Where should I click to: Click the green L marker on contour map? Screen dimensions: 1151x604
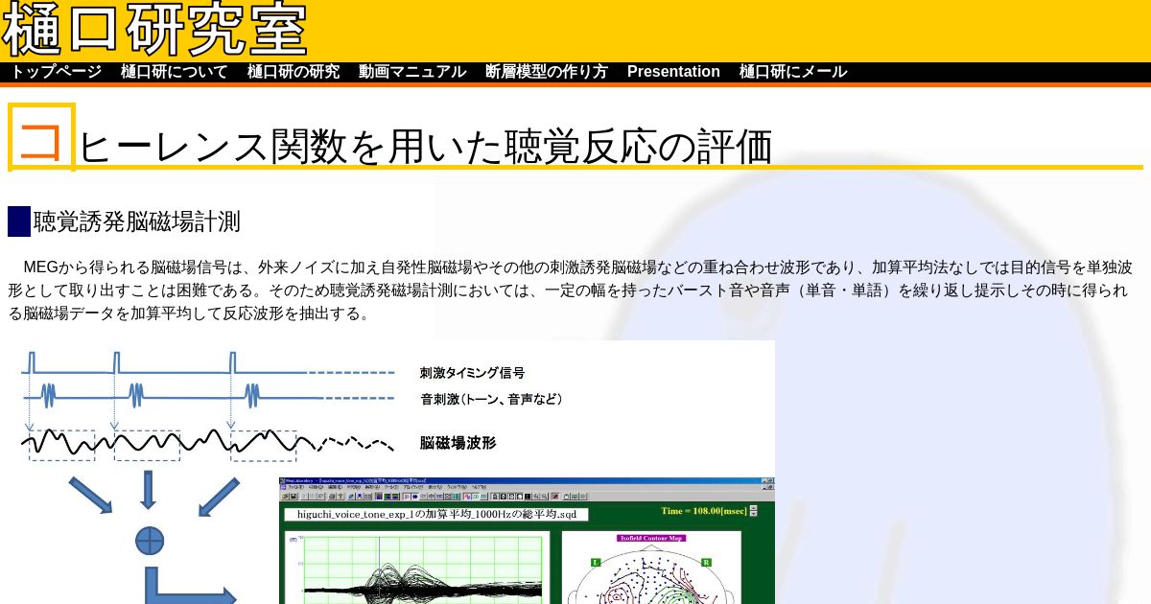596,563
